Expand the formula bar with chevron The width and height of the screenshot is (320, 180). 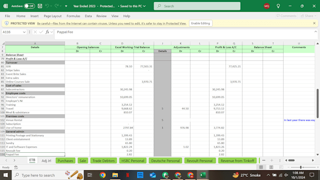pos(315,31)
